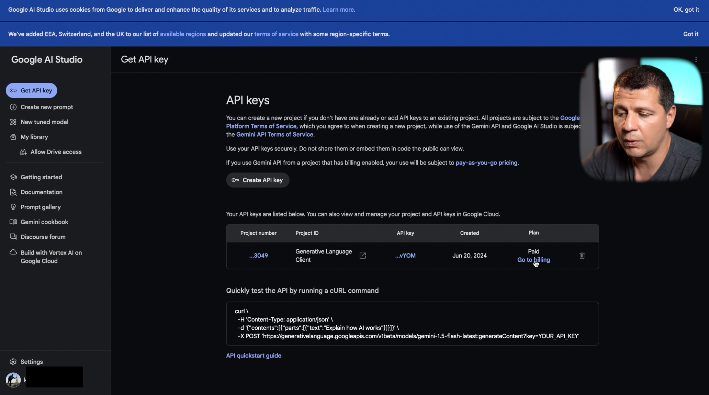This screenshot has width=709, height=395.
Task: Open Documentation from sidebar
Action: (x=41, y=192)
